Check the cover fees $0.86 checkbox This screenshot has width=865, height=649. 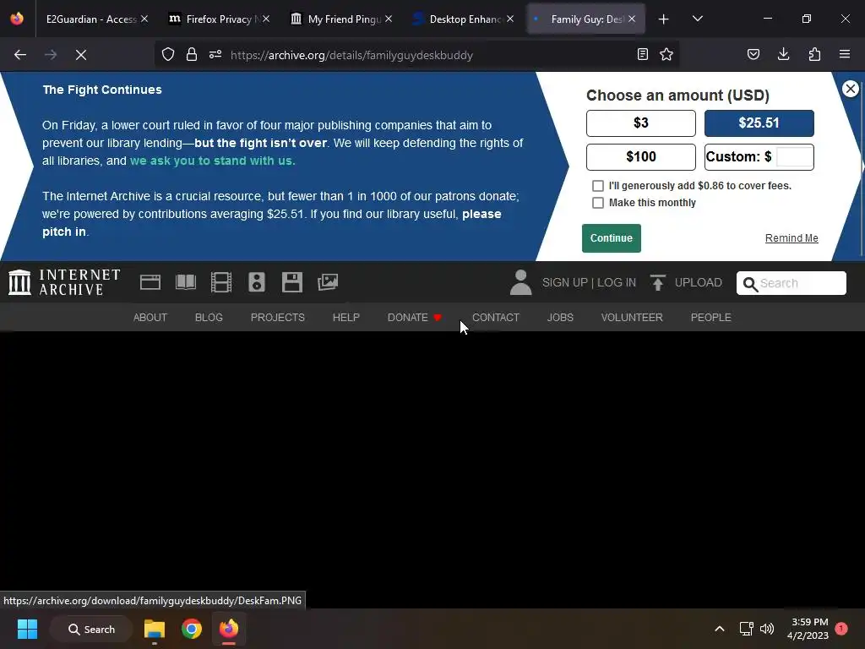[597, 186]
